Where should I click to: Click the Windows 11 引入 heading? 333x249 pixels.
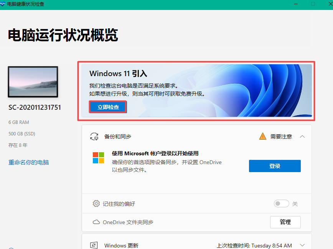coord(118,73)
